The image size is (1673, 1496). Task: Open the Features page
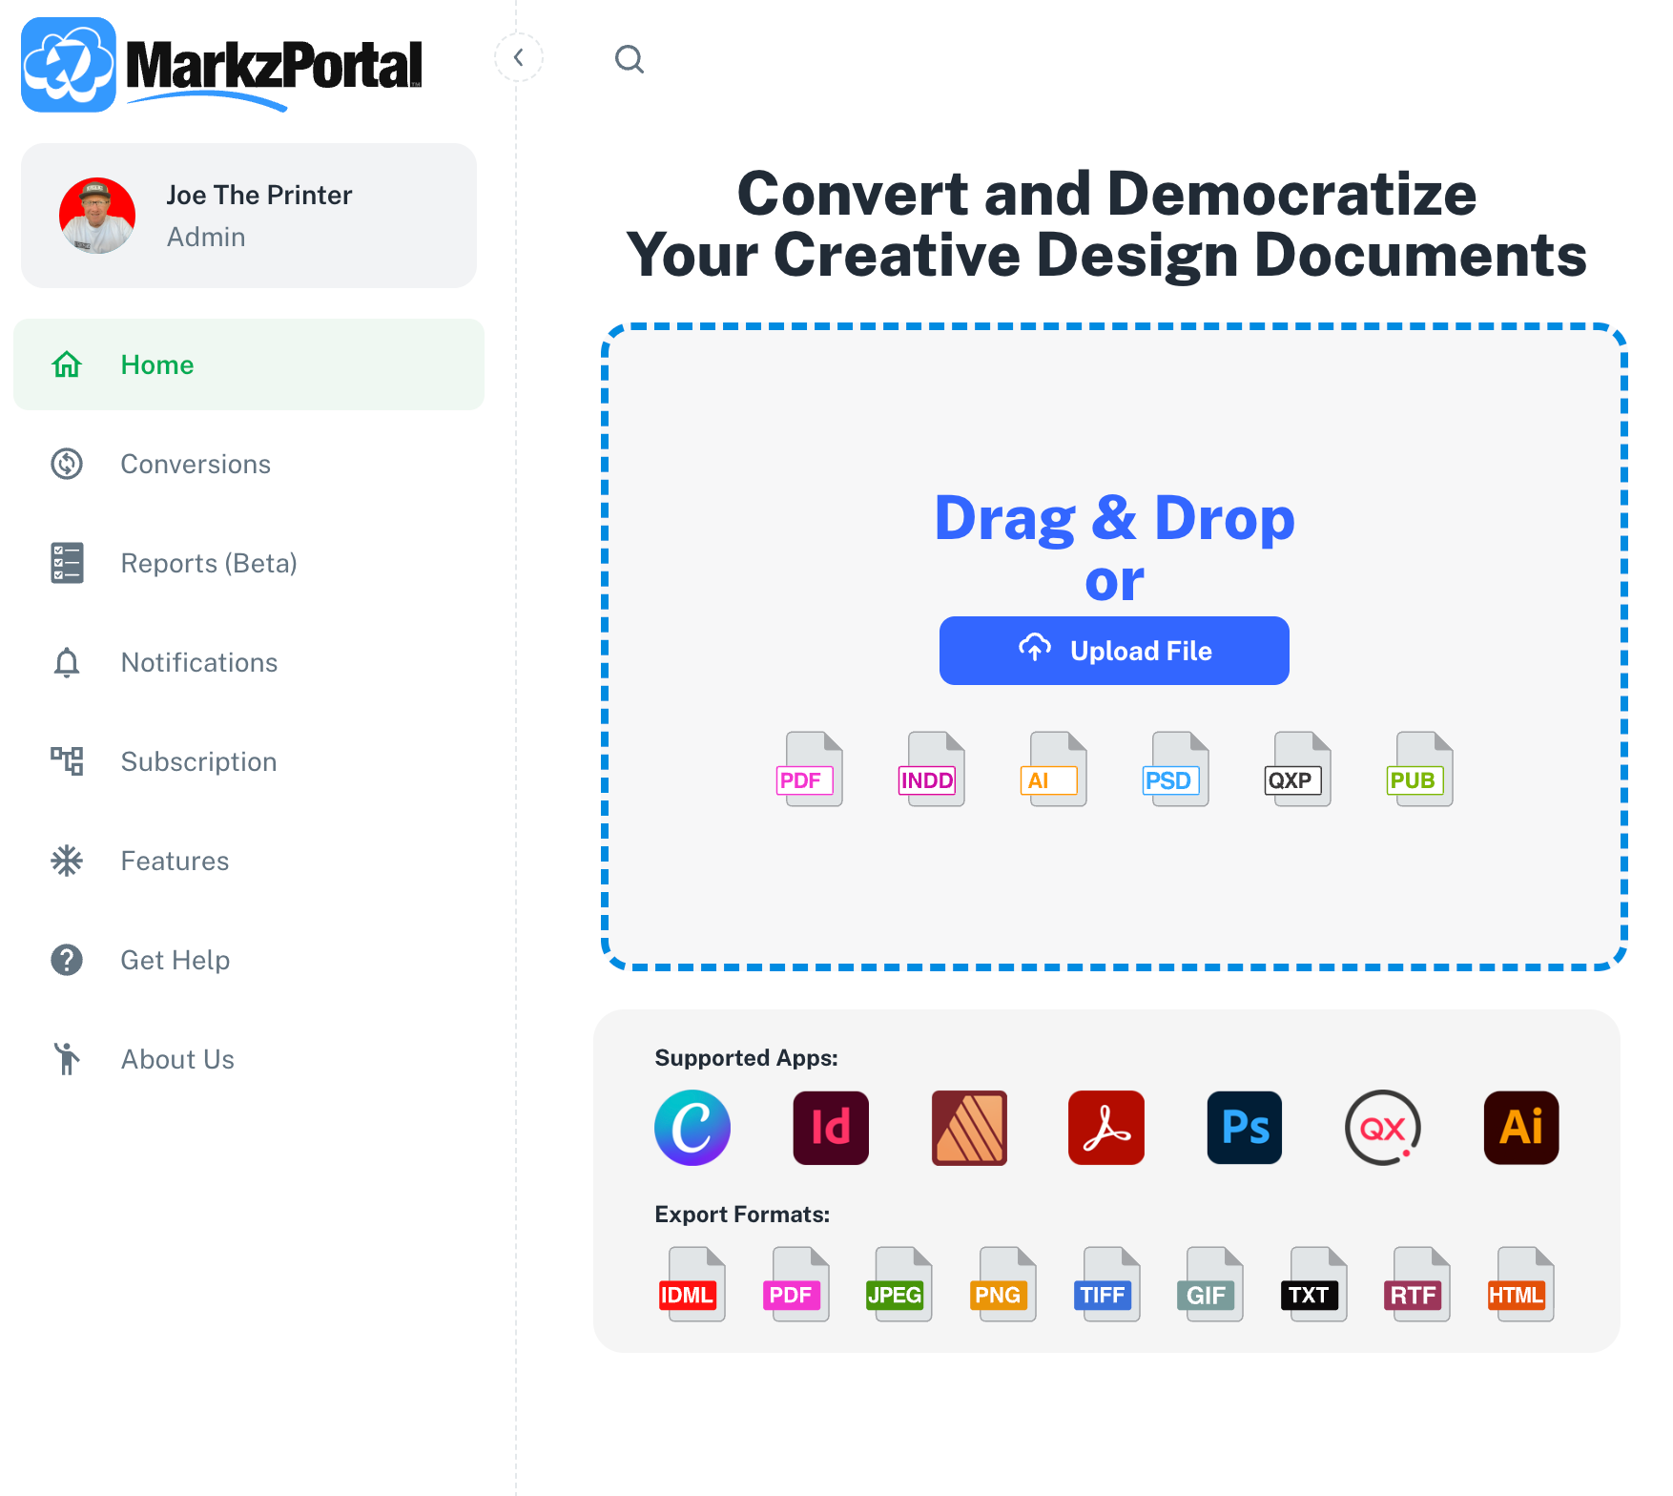point(248,861)
